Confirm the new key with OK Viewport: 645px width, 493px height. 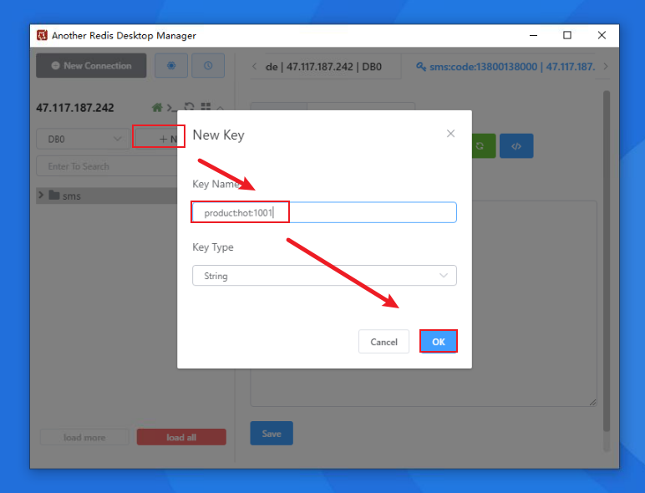coord(439,342)
